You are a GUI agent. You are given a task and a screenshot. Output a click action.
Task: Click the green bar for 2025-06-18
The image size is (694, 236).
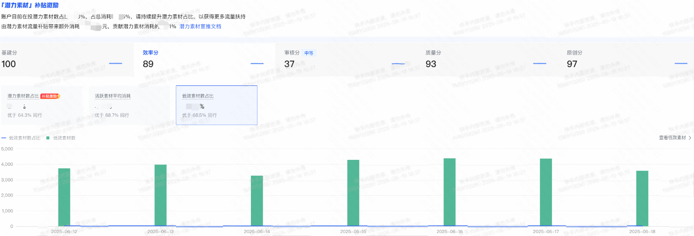coord(642,198)
